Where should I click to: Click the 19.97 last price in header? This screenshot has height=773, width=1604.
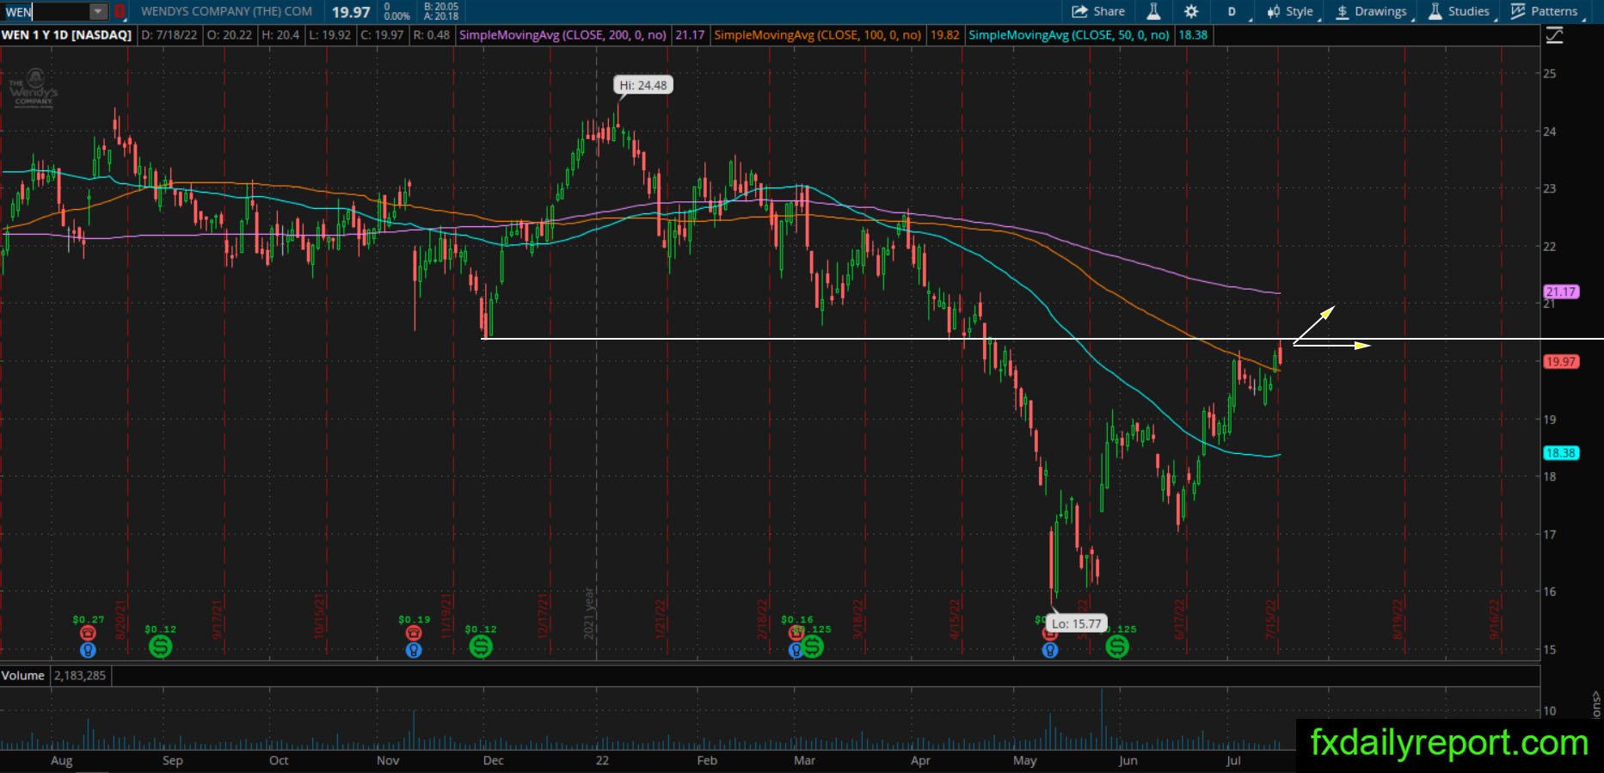pyautogui.click(x=351, y=12)
